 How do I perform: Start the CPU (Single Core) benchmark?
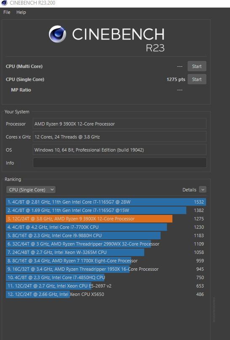(197, 79)
